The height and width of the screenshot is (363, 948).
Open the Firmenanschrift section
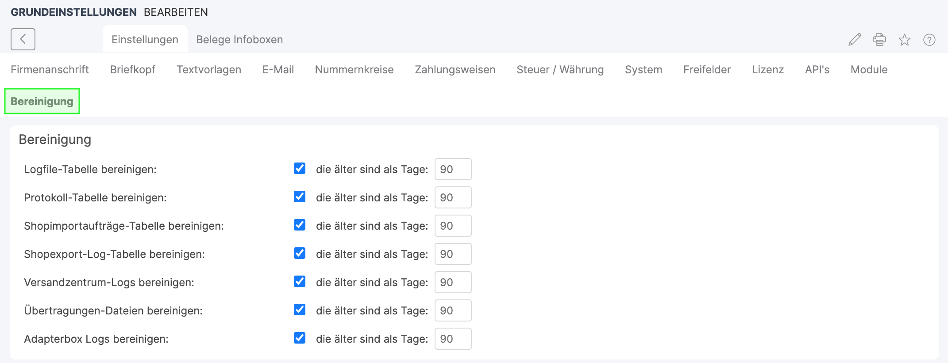tap(50, 69)
